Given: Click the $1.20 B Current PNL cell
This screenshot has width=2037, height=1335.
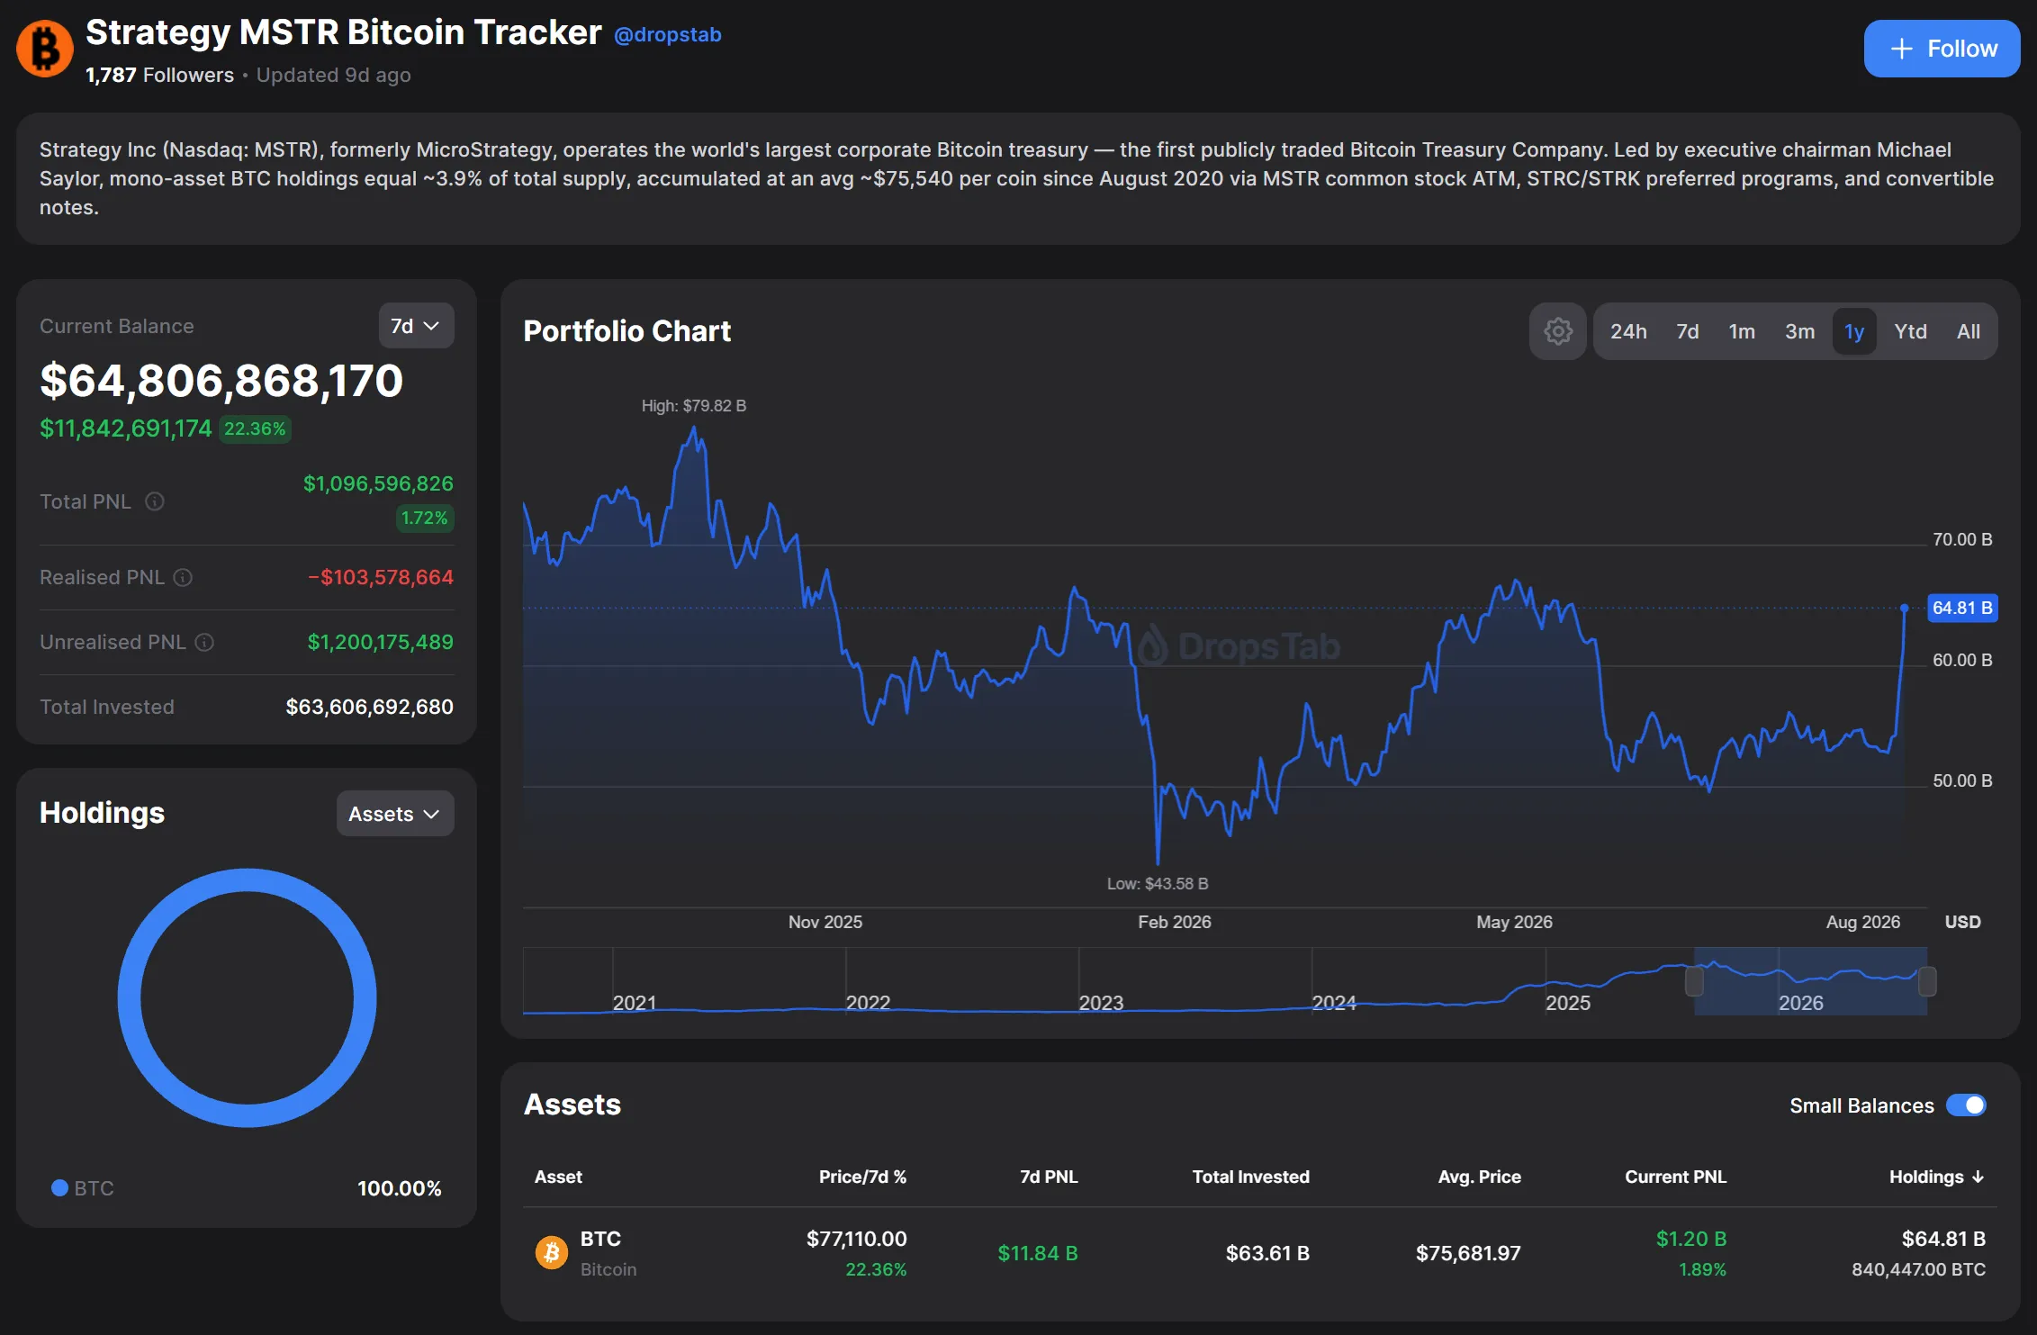Looking at the screenshot, I should [1691, 1239].
